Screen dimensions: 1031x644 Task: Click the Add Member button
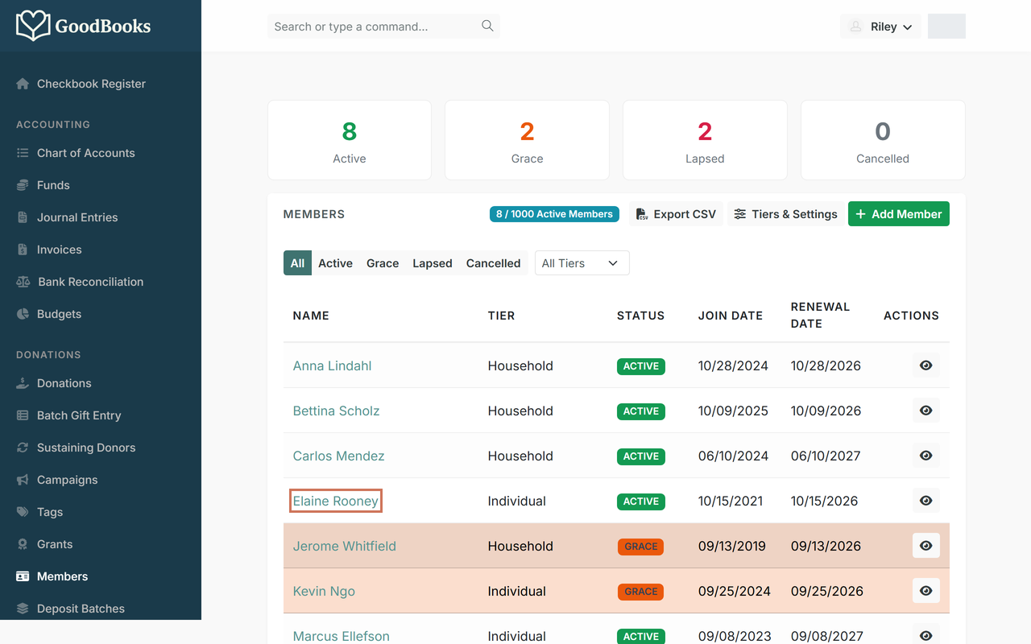click(899, 214)
